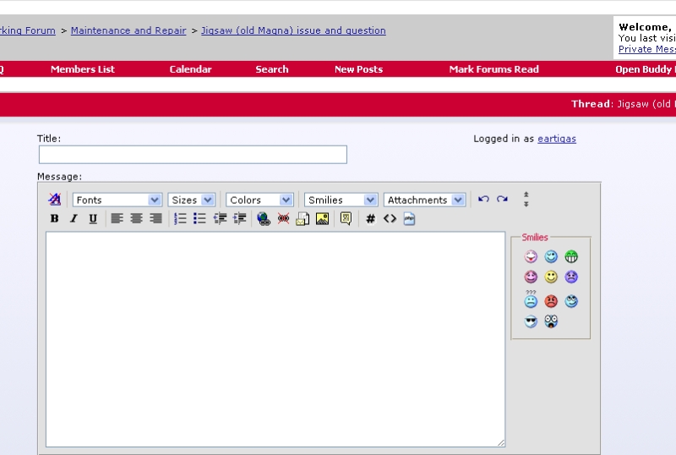The height and width of the screenshot is (455, 676).
Task: Toggle italic formatting
Action: [x=74, y=218]
